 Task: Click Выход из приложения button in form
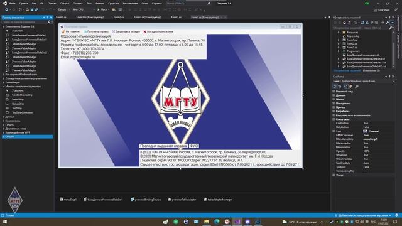[x=158, y=31]
